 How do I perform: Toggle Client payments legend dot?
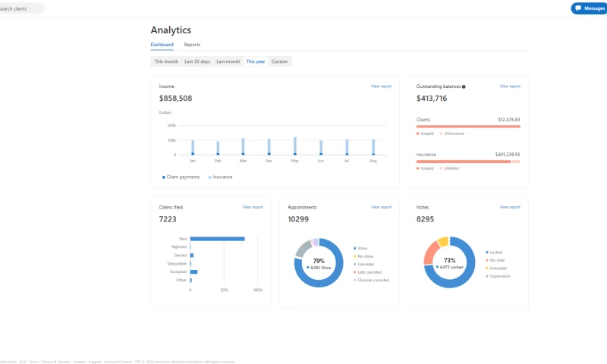pyautogui.click(x=163, y=177)
